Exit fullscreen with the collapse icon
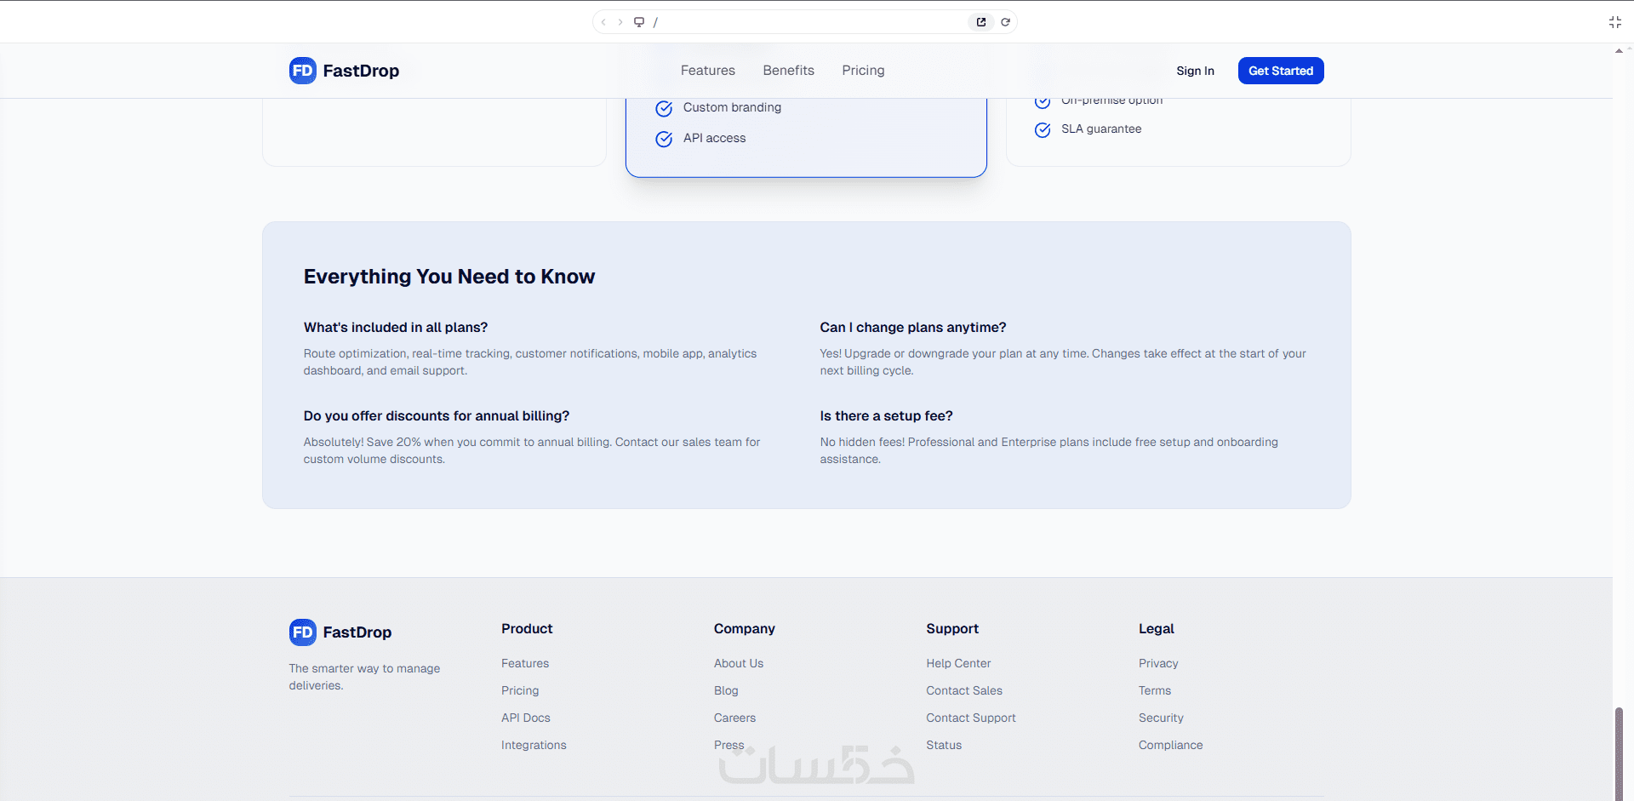This screenshot has height=801, width=1634. (x=1615, y=22)
